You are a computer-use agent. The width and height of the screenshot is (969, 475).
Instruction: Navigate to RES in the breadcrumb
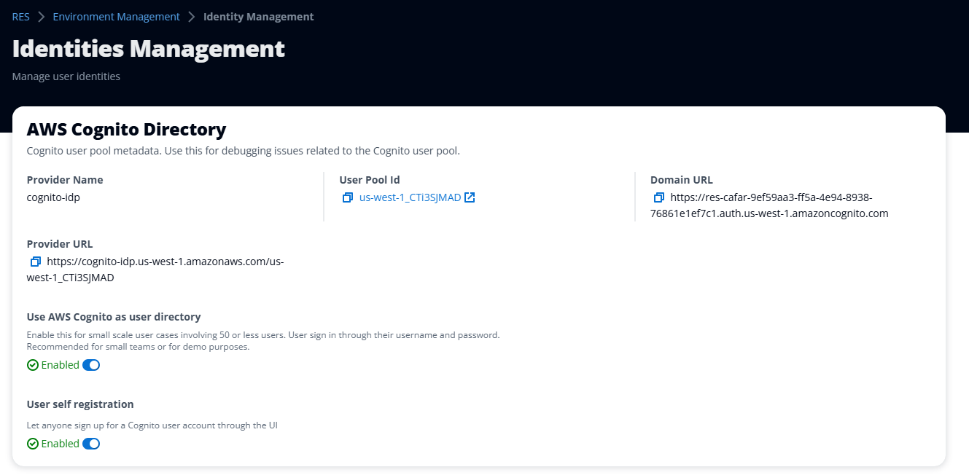coord(20,16)
